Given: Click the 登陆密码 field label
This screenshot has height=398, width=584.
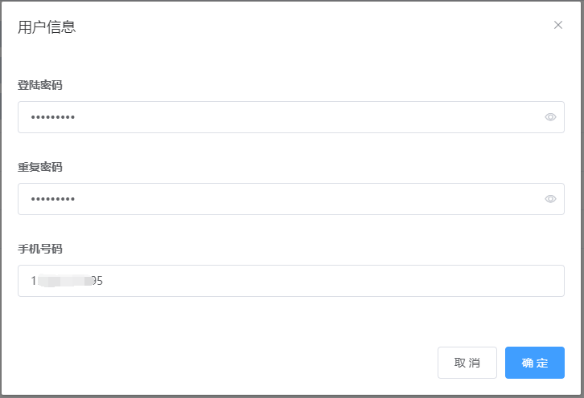Looking at the screenshot, I should [40, 85].
